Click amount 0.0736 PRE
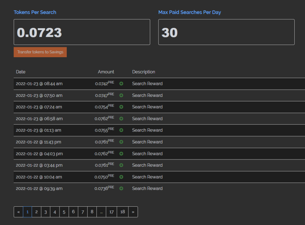 click(104, 188)
